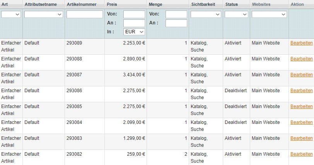
Task: Click Bearbeiten for article 293089
Action: 301,43
